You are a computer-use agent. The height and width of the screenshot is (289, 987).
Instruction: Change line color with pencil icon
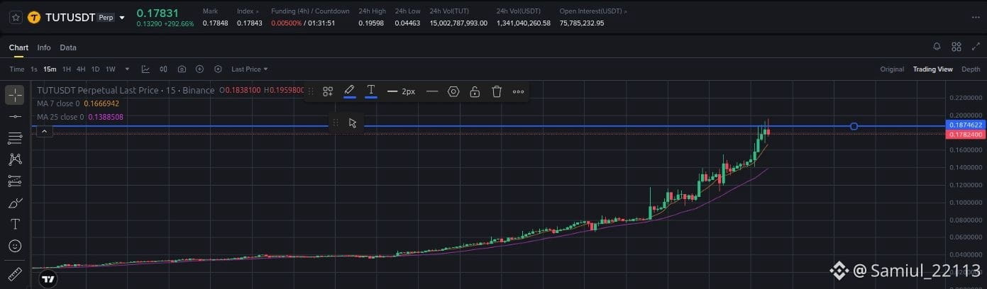pyautogui.click(x=349, y=91)
